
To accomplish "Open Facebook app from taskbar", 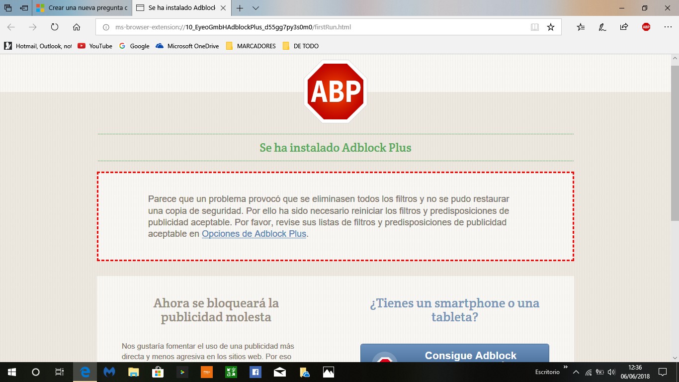I will (x=255, y=372).
